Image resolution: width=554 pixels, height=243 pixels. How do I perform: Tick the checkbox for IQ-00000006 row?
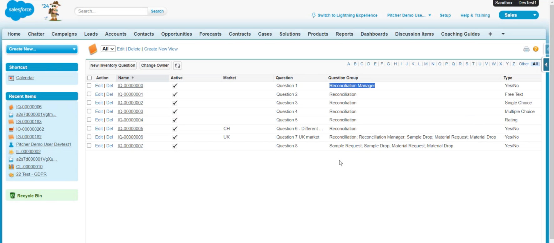tap(89, 137)
